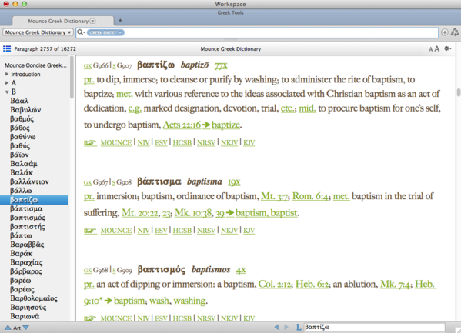Go to the previous article arrow
This screenshot has height=333, width=461.
(x=8, y=328)
